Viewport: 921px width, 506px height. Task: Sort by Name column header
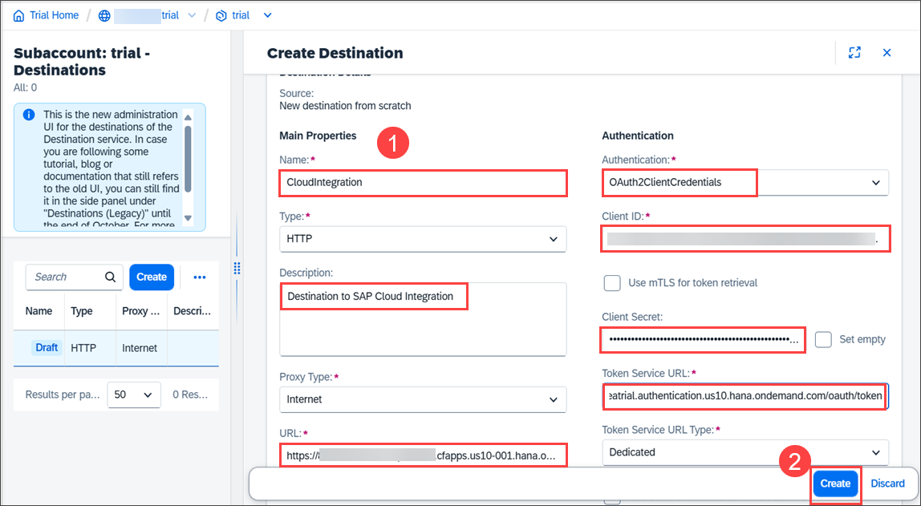(39, 311)
